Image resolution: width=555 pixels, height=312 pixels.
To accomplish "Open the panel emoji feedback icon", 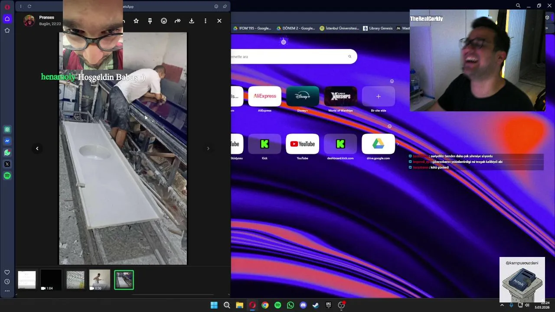I will click(x=216, y=6).
